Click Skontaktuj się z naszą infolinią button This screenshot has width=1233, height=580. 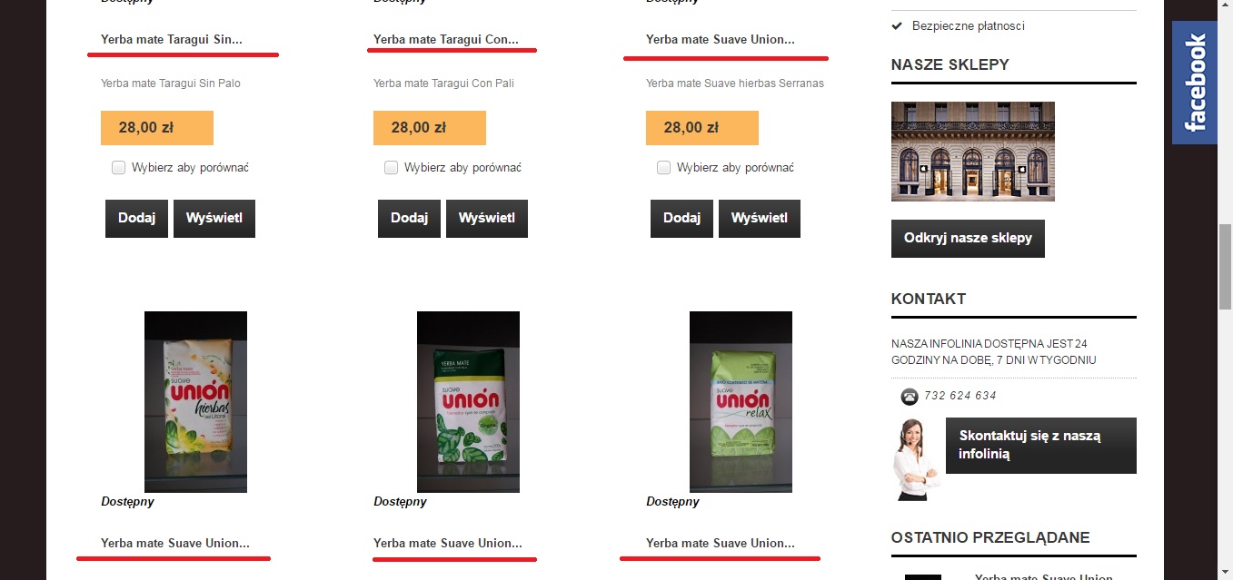pyautogui.click(x=1041, y=445)
